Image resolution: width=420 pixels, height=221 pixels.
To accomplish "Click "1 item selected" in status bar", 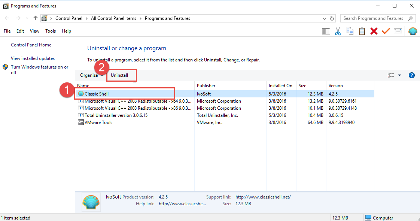I will (x=16, y=218).
